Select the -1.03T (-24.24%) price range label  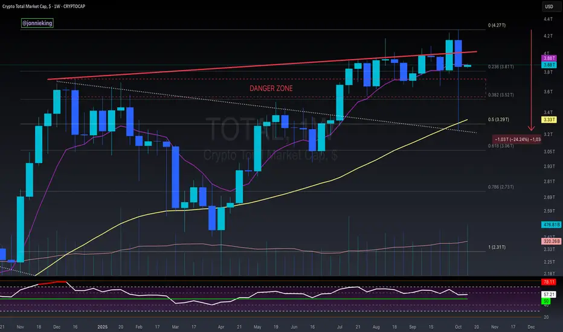(516, 139)
